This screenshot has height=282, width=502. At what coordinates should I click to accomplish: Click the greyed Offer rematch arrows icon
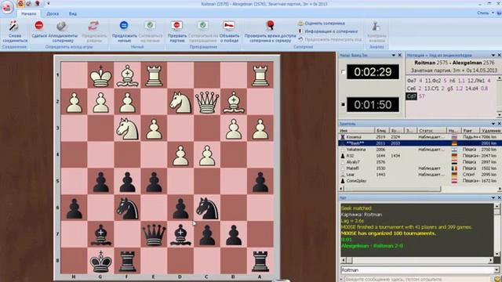pos(93,26)
